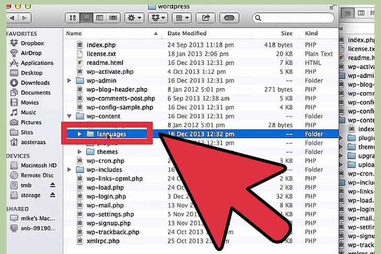Screen dimensions: 381x254
Task: Open the Action gear dropdown
Action: click(133, 18)
